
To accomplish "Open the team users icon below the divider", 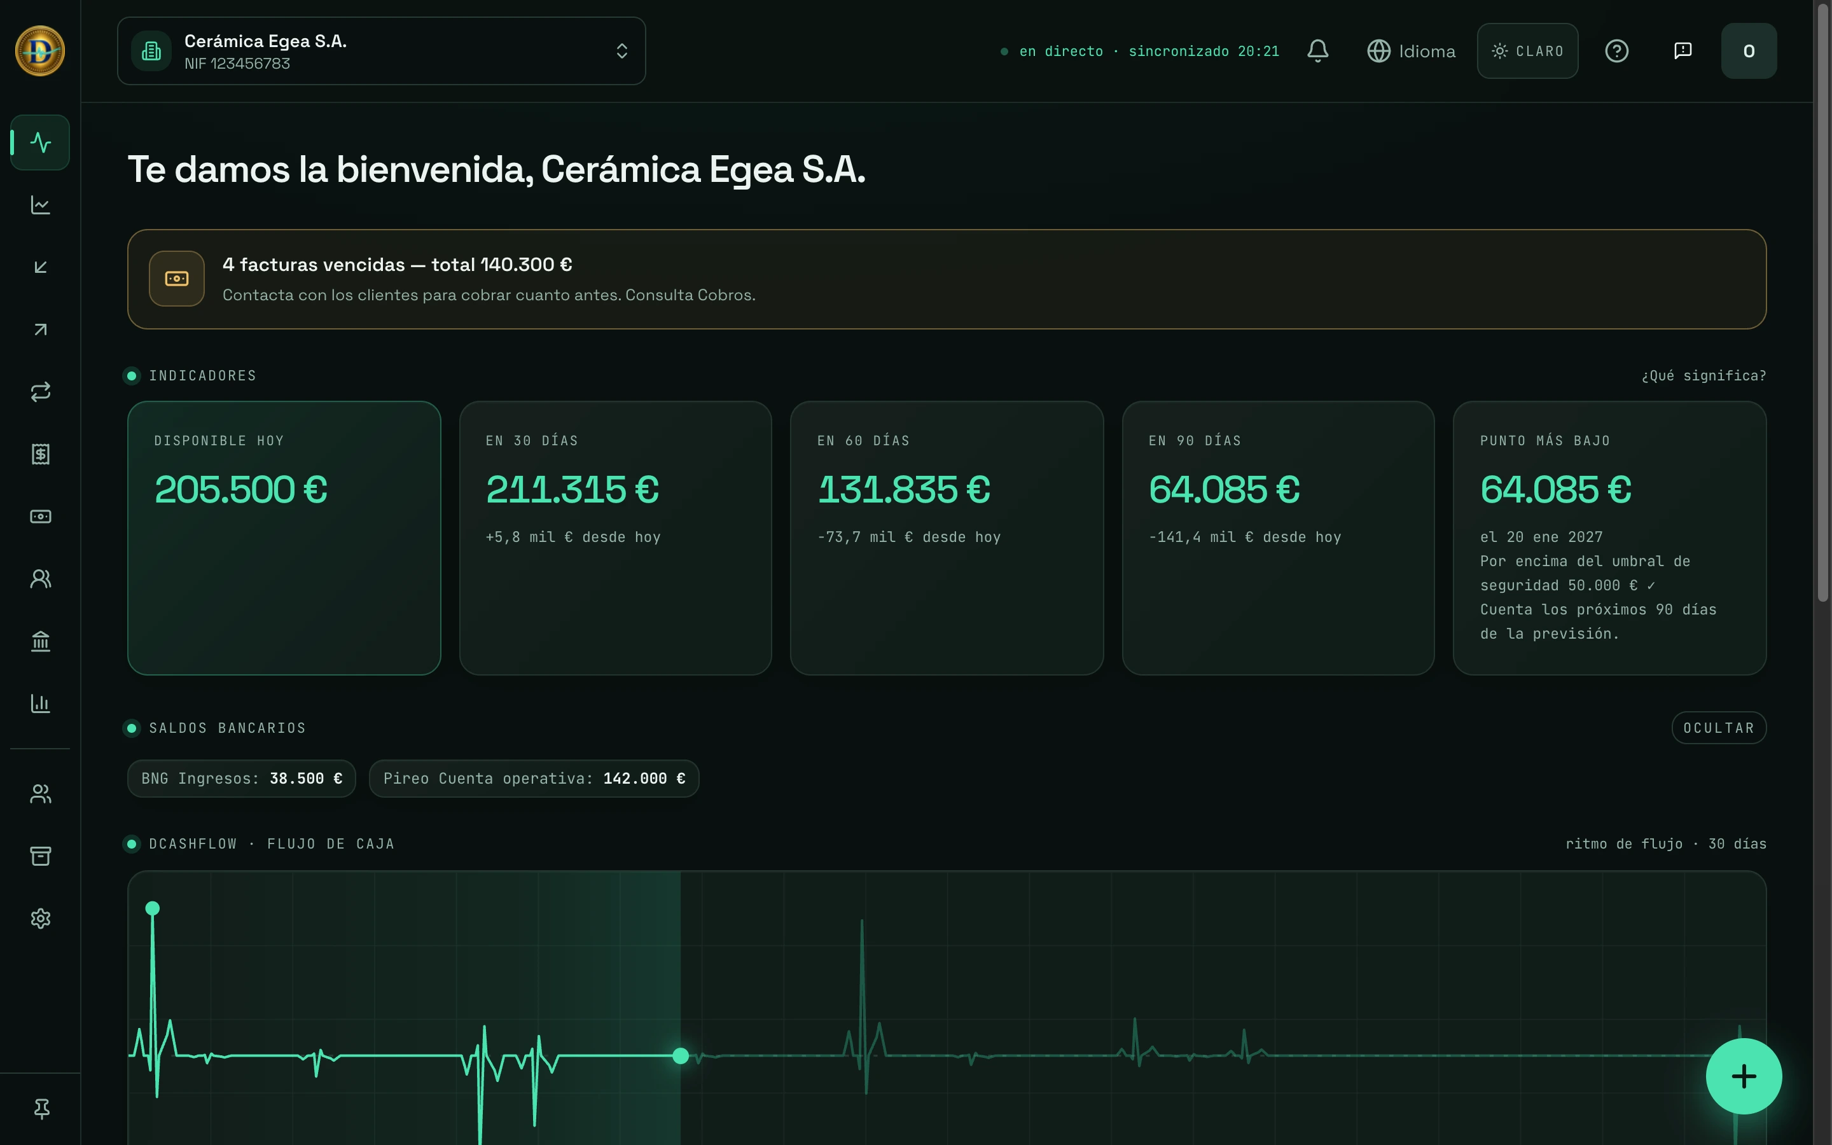I will point(40,794).
